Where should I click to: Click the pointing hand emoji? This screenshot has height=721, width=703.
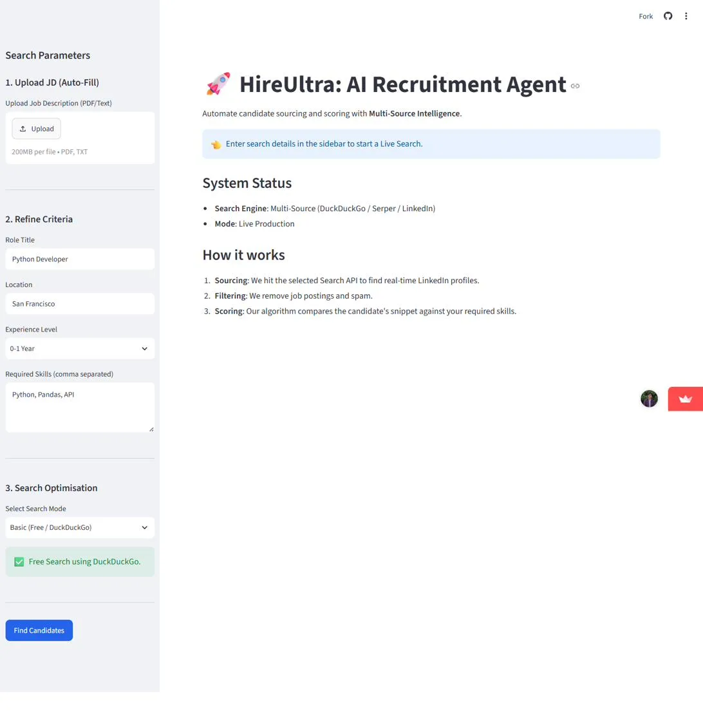click(x=216, y=144)
